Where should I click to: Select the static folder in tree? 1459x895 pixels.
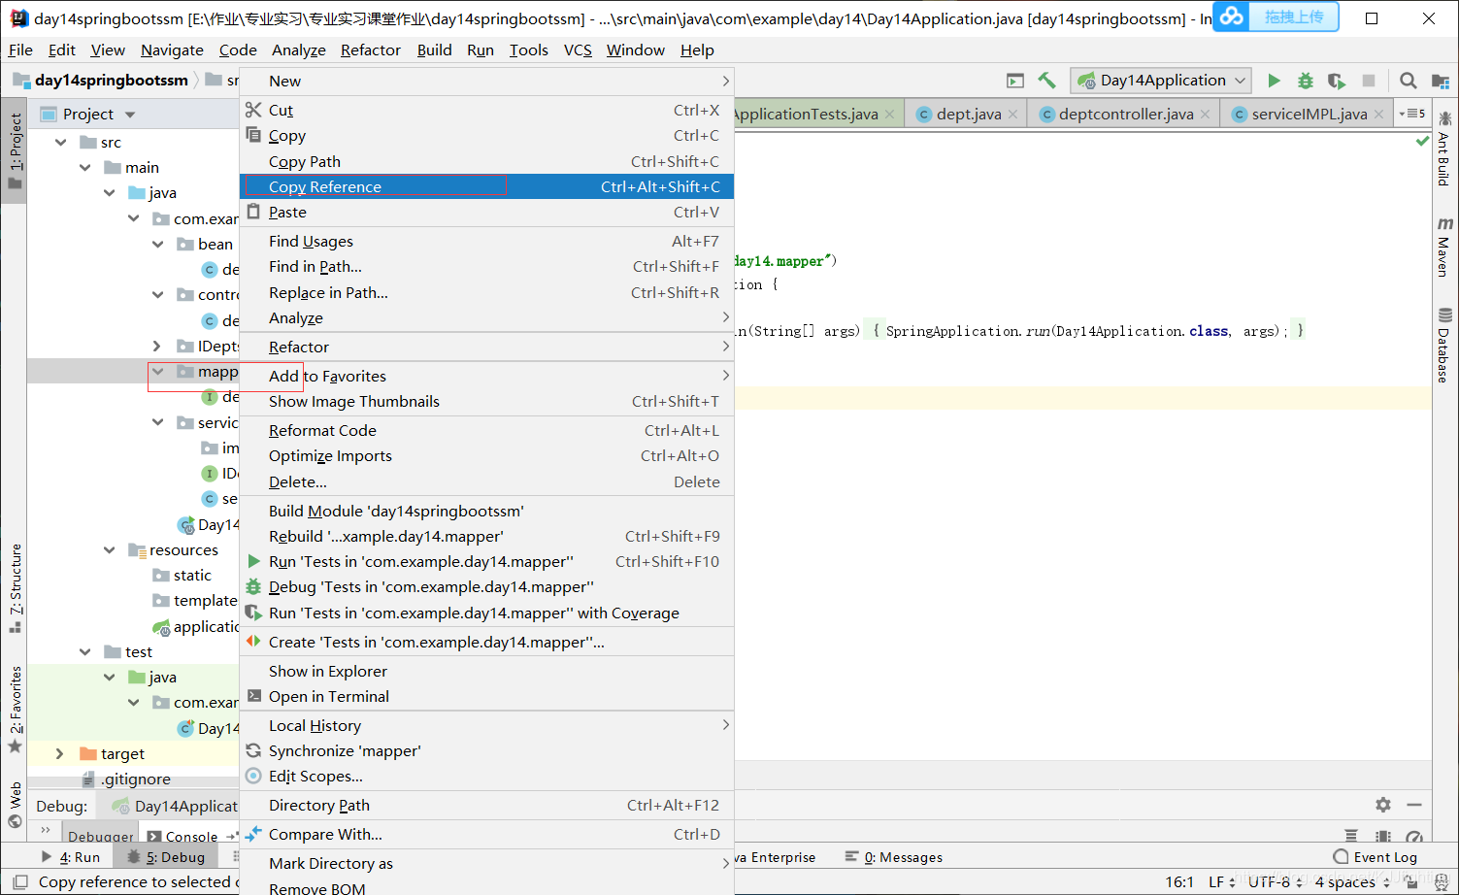click(182, 576)
